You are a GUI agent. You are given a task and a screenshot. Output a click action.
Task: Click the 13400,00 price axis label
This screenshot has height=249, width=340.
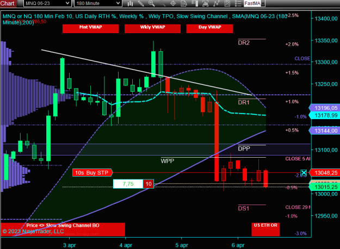pyautogui.click(x=326, y=18)
